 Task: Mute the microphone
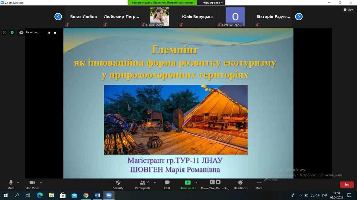(11, 184)
